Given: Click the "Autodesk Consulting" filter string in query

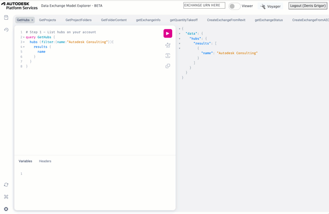Looking at the screenshot, I should point(88,42).
